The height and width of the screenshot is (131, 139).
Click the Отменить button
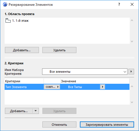(x=59, y=125)
